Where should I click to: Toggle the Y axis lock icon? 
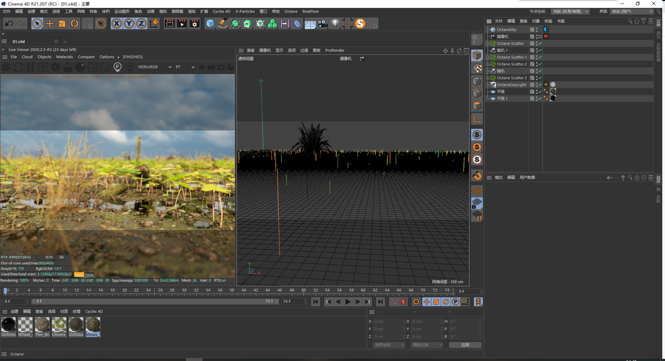pos(129,23)
